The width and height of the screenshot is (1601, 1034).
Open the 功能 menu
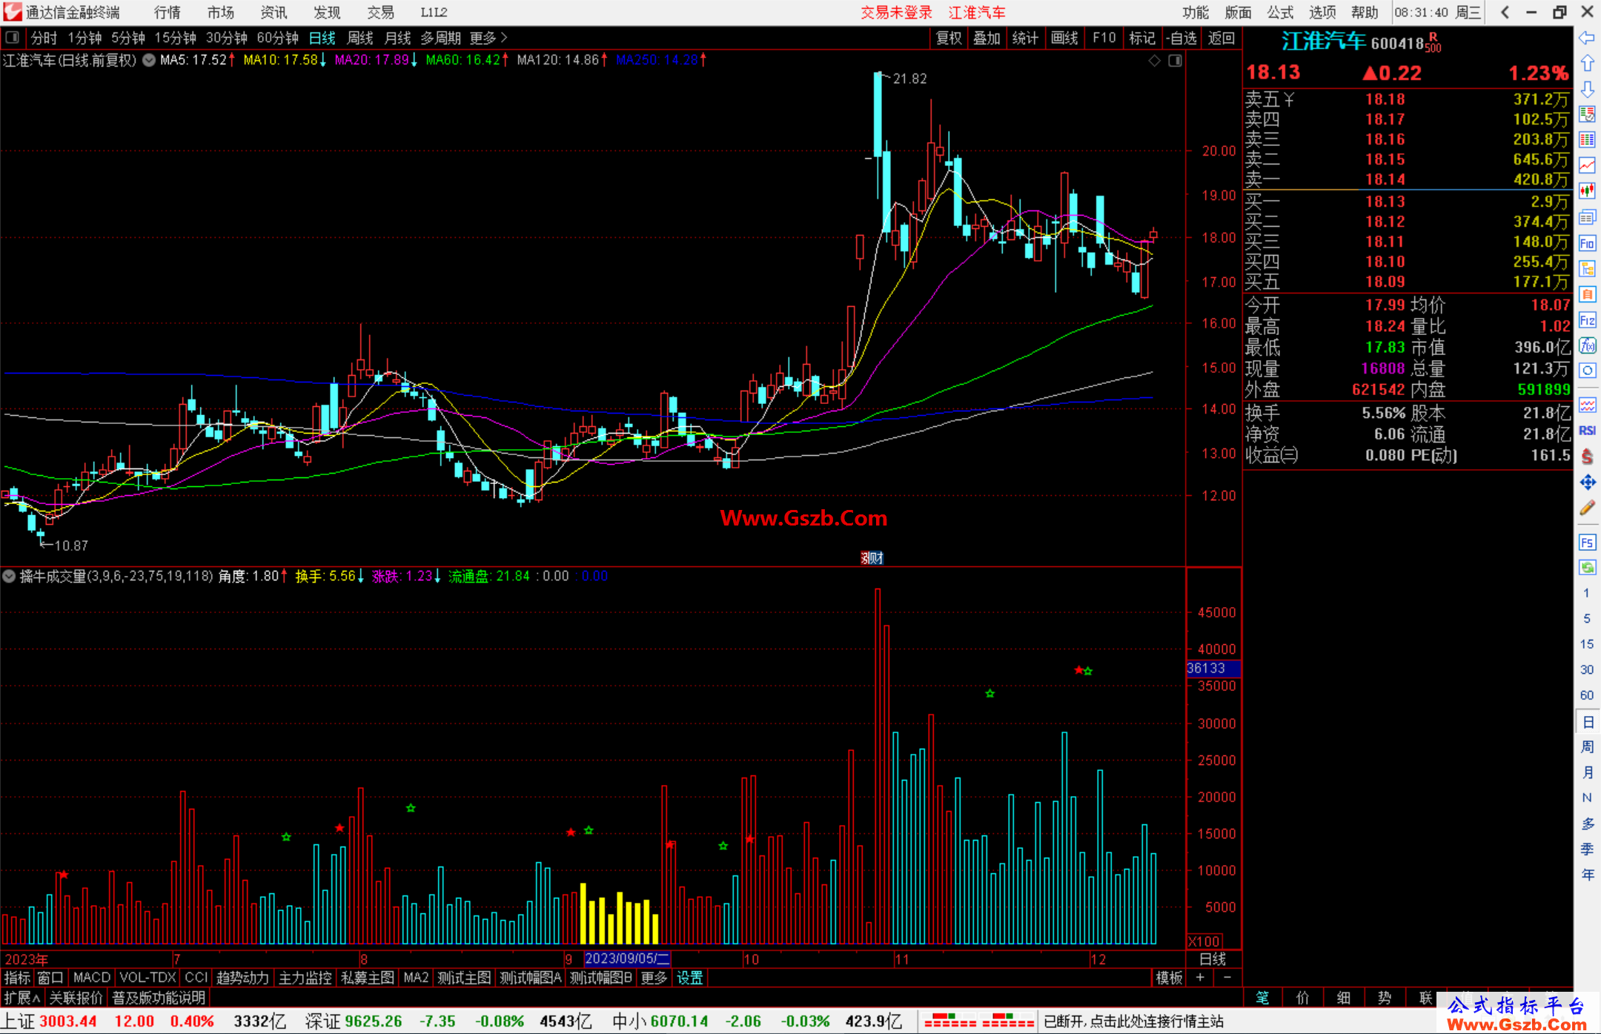[x=1196, y=12]
